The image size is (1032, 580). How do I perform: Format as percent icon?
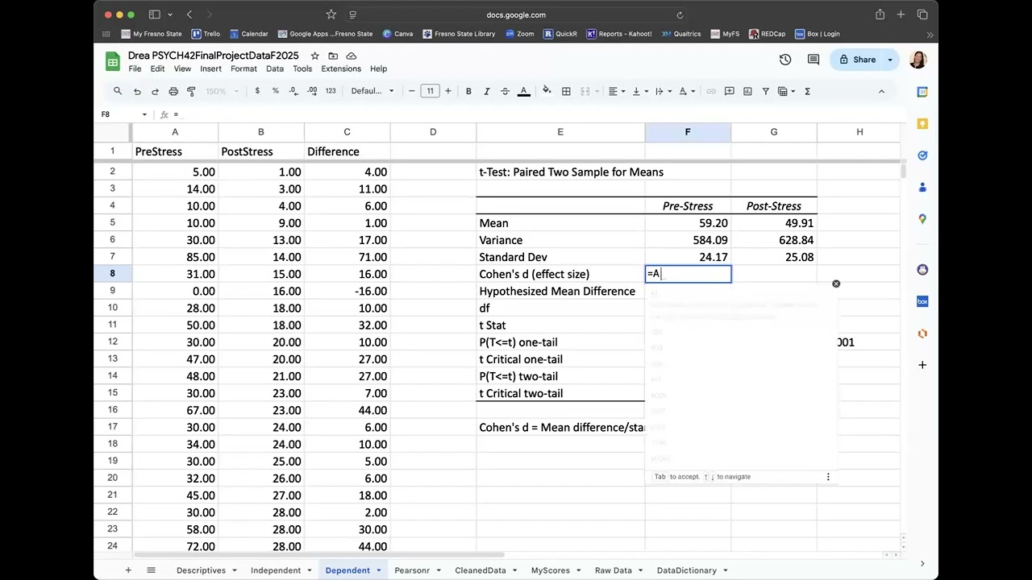pos(276,91)
